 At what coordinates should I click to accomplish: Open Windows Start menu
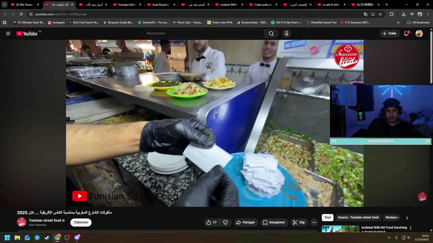coord(7,238)
